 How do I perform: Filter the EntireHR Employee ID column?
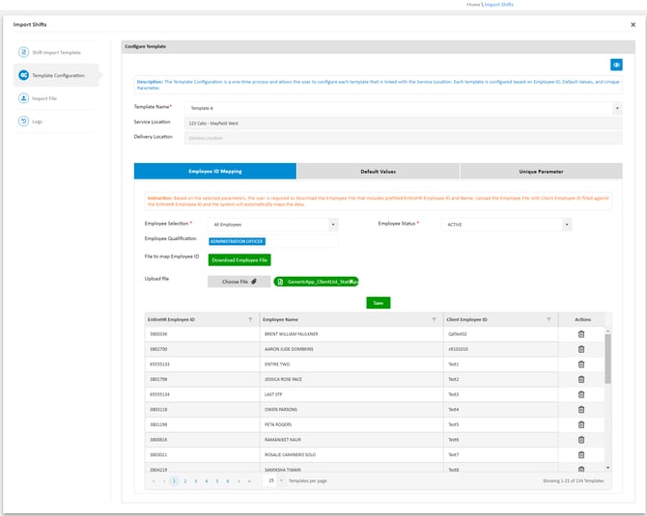pos(250,319)
